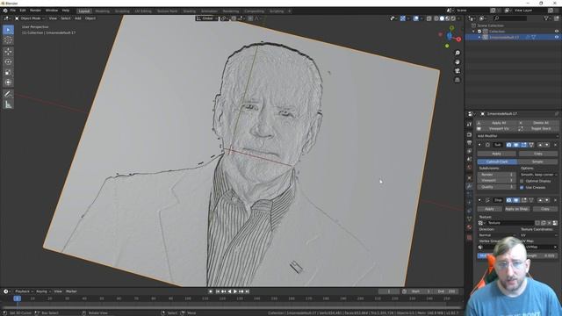
Task: Select the 3D Cursor tool
Action: coord(8,40)
